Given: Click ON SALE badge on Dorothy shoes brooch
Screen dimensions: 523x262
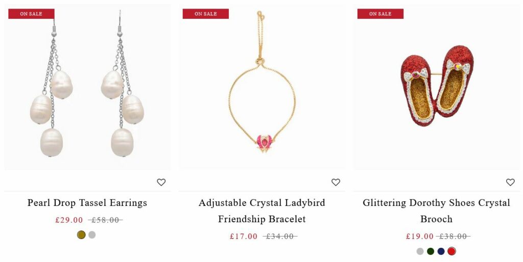Looking at the screenshot, I should coord(380,14).
